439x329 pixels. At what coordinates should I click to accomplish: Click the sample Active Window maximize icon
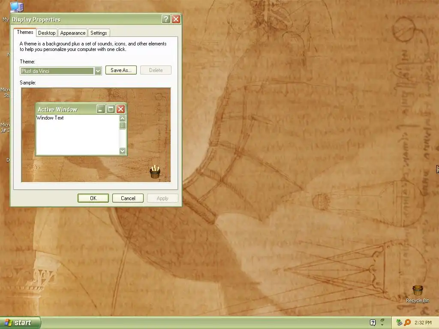pos(111,109)
